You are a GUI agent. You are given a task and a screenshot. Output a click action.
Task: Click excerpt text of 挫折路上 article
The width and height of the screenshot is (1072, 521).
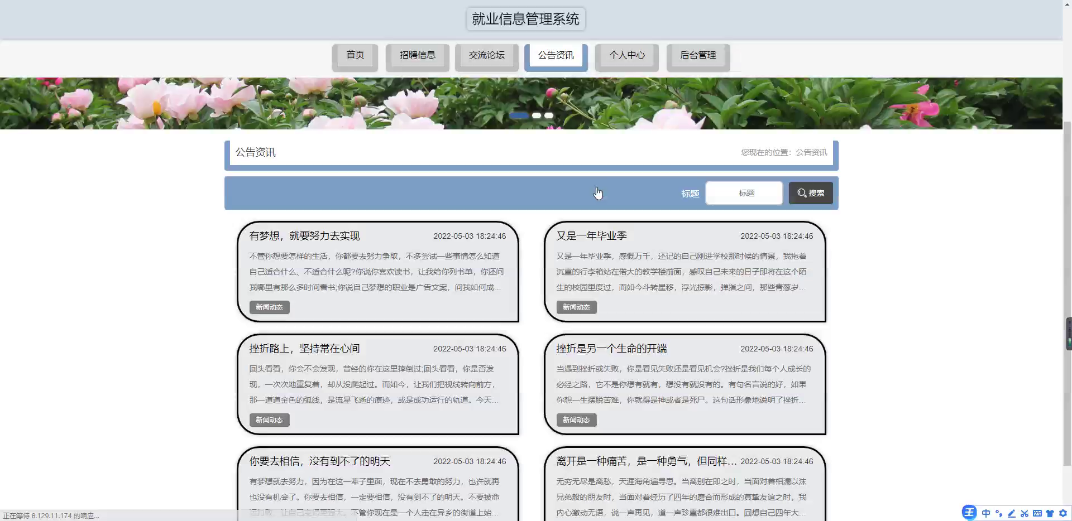[x=374, y=384]
